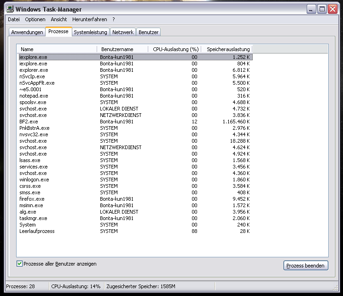
Task: Select the msimn.exe process
Action: tap(136, 206)
